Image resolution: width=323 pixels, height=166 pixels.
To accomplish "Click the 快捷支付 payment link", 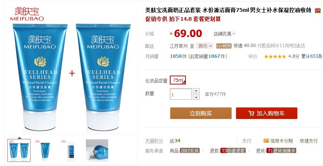I will [309, 141].
